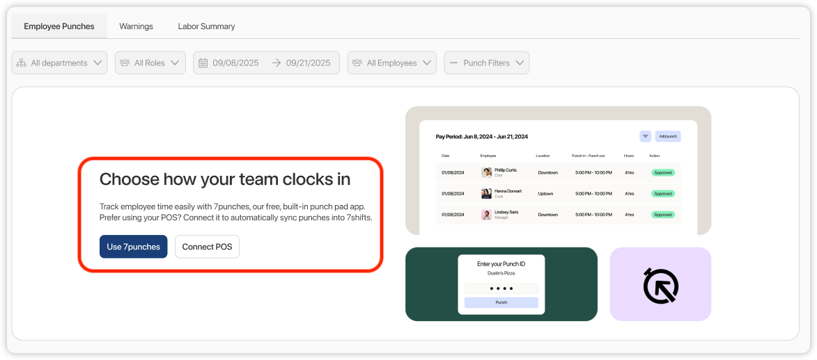Open the All Roles dropdown
This screenshot has height=360, width=817.
pyautogui.click(x=150, y=63)
